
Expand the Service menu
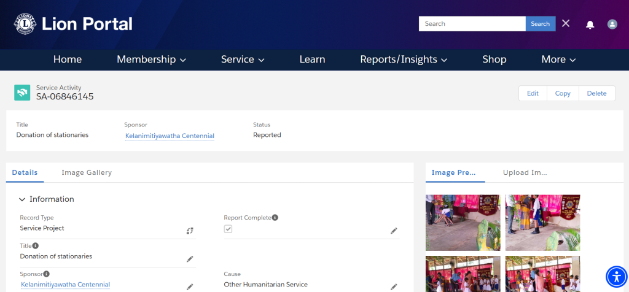click(243, 60)
